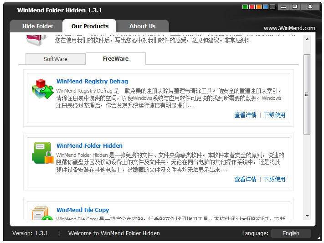The height and width of the screenshot is (243, 324).
Task: Open the www.WinMend.com website link
Action: [x=289, y=28]
